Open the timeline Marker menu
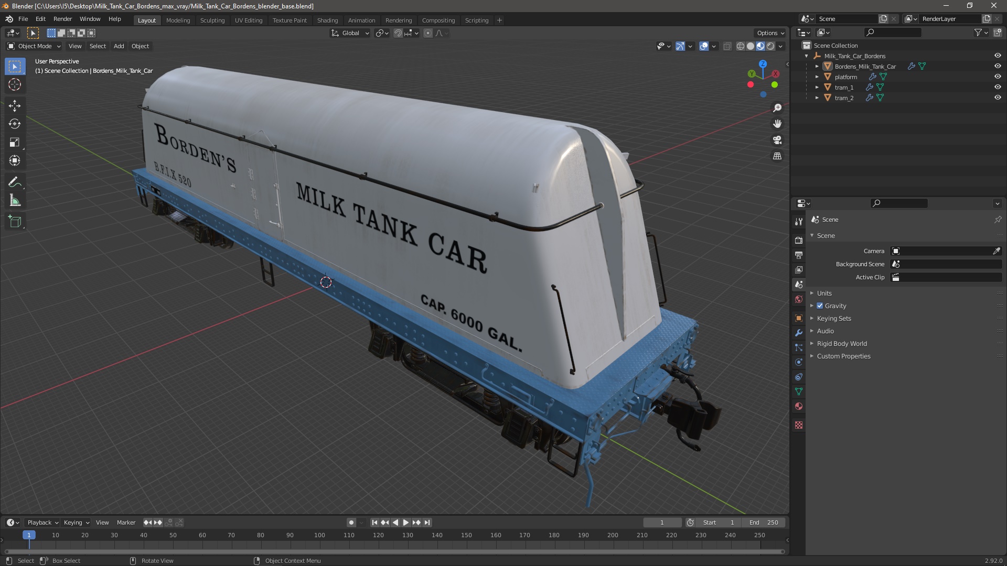The height and width of the screenshot is (566, 1007). click(x=126, y=523)
